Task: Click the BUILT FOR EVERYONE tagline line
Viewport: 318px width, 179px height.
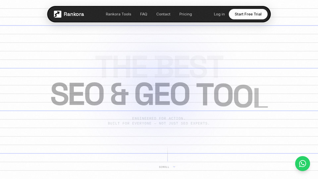Action: (x=159, y=123)
